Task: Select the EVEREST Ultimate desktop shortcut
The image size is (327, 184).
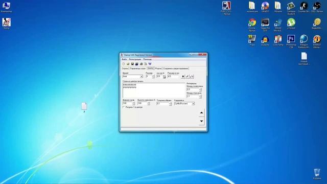Action: (x=317, y=41)
